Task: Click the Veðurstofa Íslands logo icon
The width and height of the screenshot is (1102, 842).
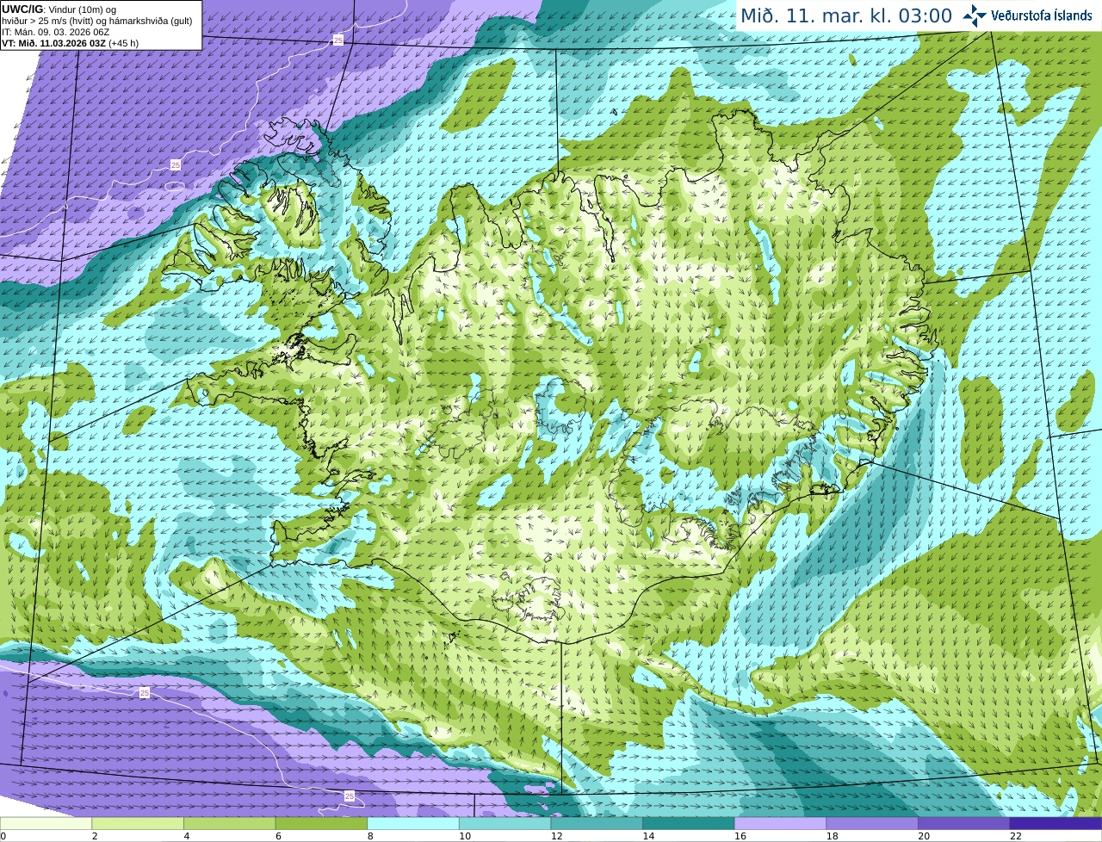Action: (x=975, y=15)
